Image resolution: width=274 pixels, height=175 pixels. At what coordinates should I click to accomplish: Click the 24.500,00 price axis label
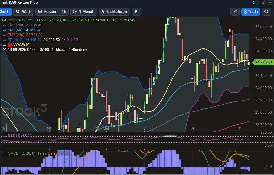pos(263,27)
